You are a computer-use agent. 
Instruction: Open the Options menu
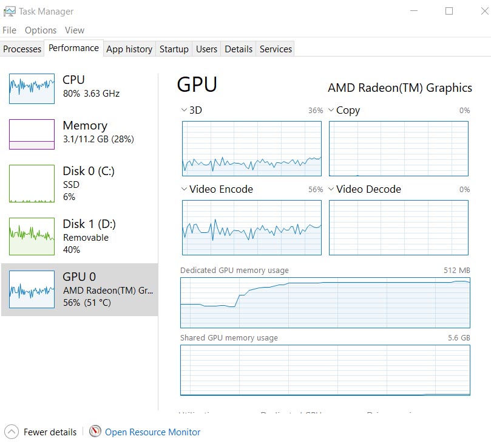click(x=41, y=30)
